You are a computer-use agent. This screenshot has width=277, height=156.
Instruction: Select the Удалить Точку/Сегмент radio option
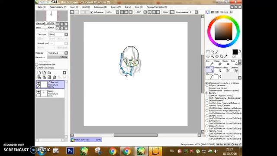[207, 106]
